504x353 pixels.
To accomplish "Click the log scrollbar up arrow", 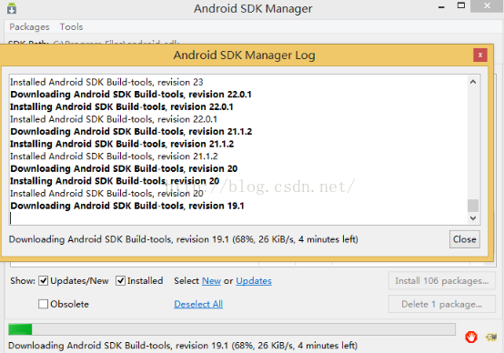I will tap(473, 82).
